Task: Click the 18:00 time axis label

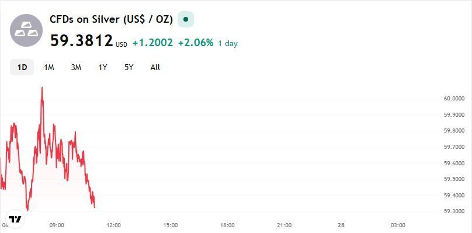Action: click(227, 225)
